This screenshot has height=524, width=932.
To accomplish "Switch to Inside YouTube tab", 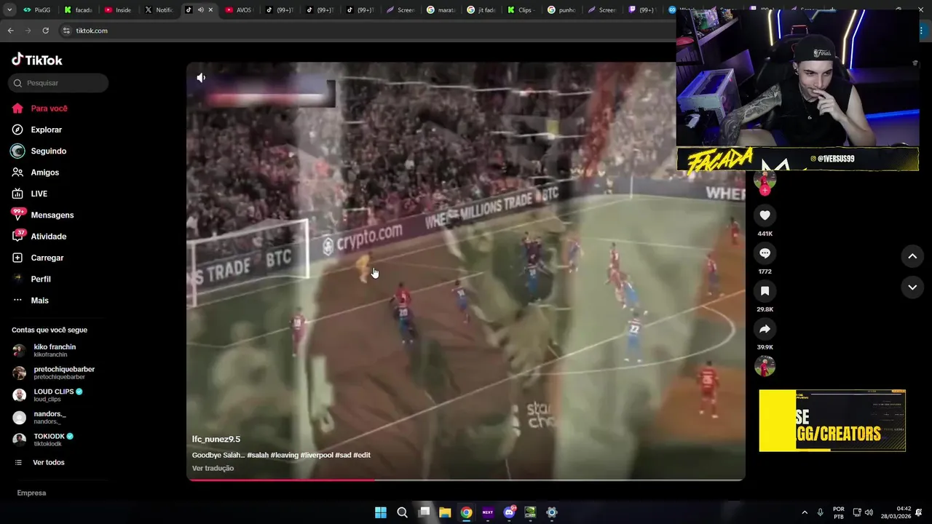I will click(118, 10).
